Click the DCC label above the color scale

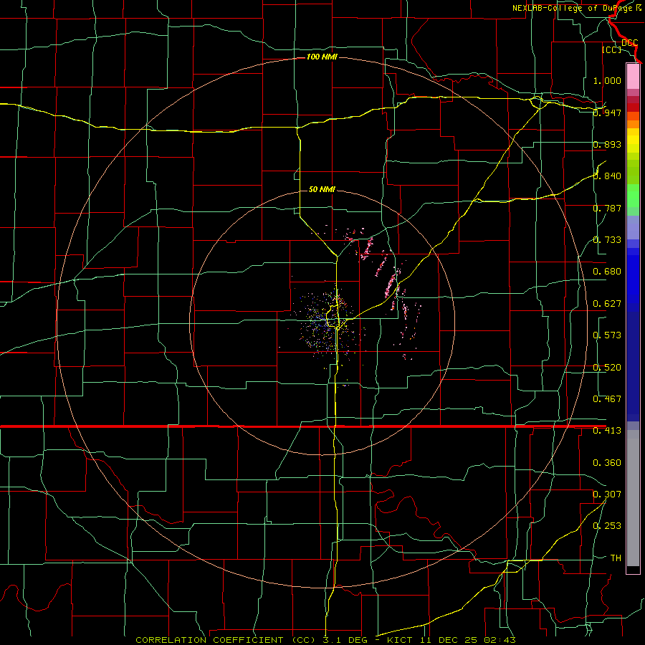click(629, 42)
